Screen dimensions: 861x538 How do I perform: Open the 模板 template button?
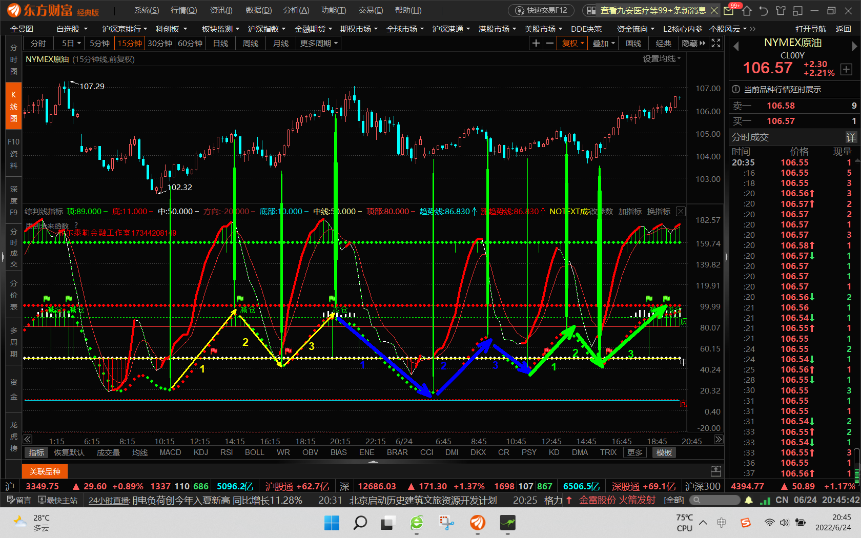(x=664, y=452)
